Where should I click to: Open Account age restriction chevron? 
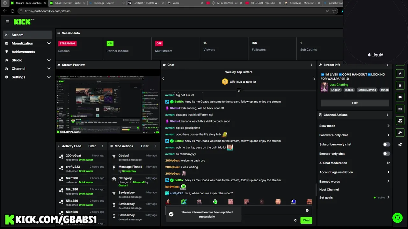pyautogui.click(x=388, y=172)
